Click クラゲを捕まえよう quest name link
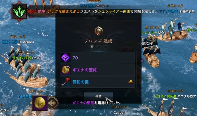The image size is (197, 116). (64, 12)
